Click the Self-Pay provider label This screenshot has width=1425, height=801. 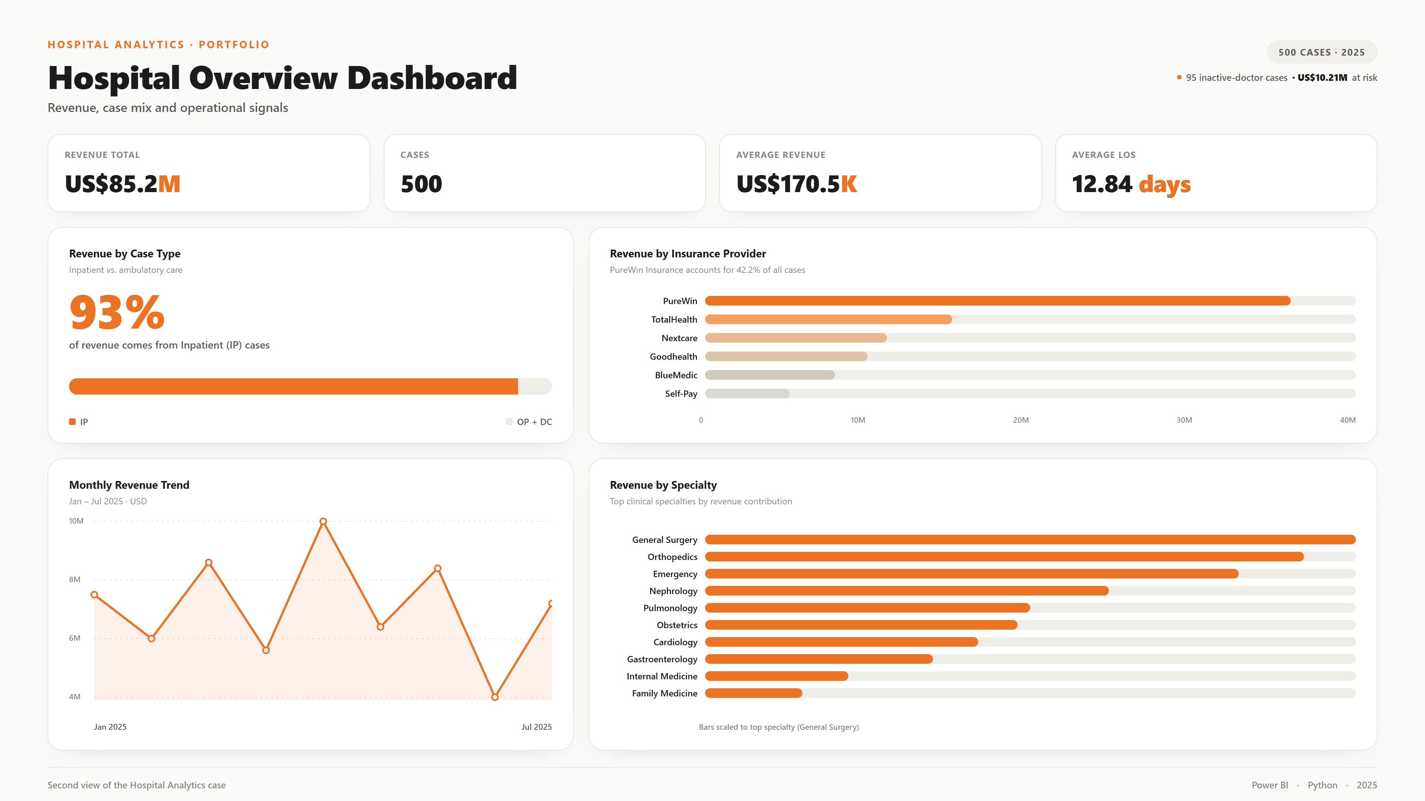coord(681,393)
